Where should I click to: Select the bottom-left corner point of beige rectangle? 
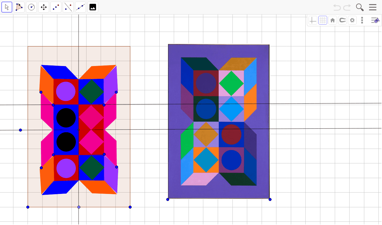[28, 207]
